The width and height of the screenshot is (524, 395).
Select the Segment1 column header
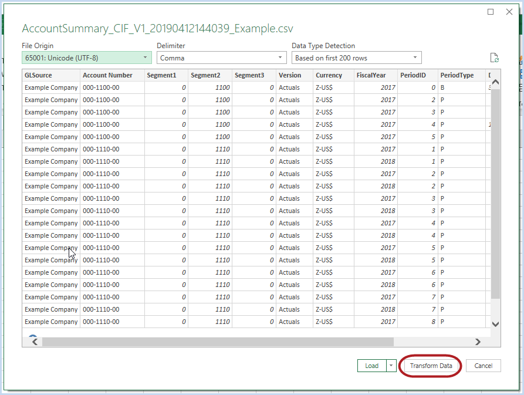[x=167, y=75]
